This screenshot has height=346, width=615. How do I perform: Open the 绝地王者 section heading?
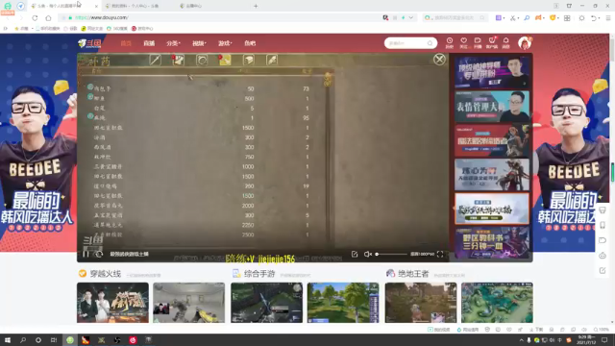tap(413, 274)
